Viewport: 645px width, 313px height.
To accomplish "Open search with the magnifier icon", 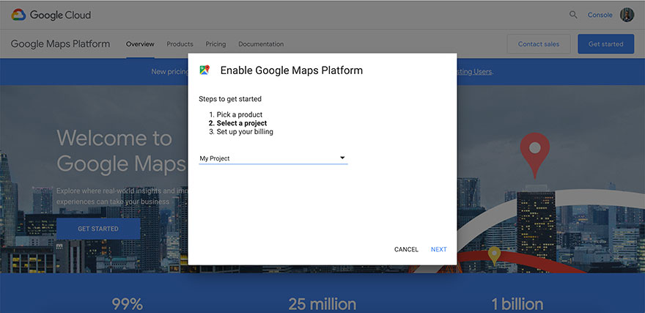I will 573,15.
